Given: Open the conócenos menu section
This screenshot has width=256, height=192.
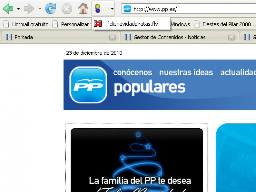Looking at the screenshot, I should 133,72.
